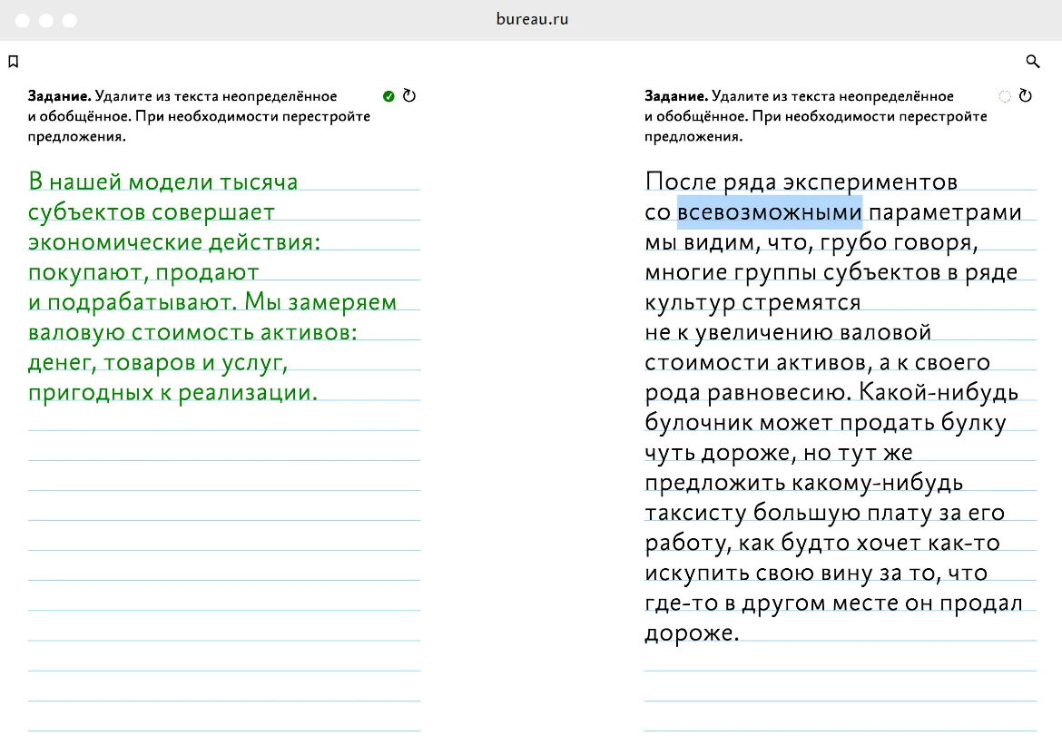The width and height of the screenshot is (1062, 736).
Task: Click the word "какому-нибудь" before "таксисту"
Action: pos(877,482)
